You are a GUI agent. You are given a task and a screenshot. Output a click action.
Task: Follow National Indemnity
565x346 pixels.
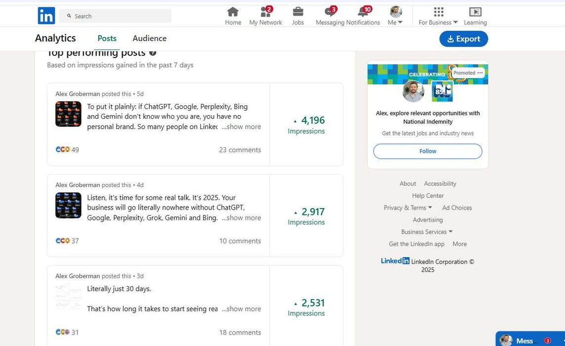pyautogui.click(x=428, y=151)
